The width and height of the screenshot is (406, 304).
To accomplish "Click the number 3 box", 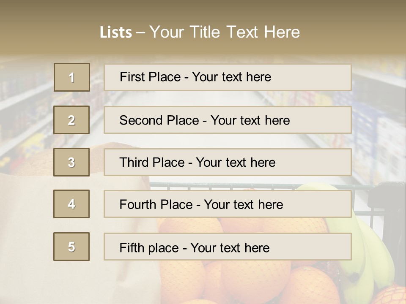I will (x=71, y=162).
